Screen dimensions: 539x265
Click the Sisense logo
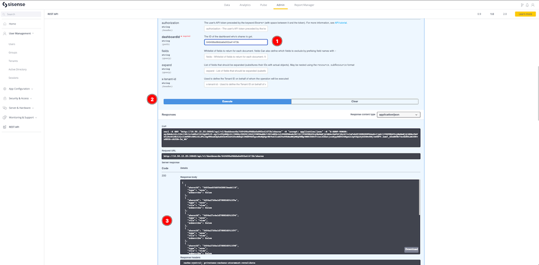click(13, 4)
